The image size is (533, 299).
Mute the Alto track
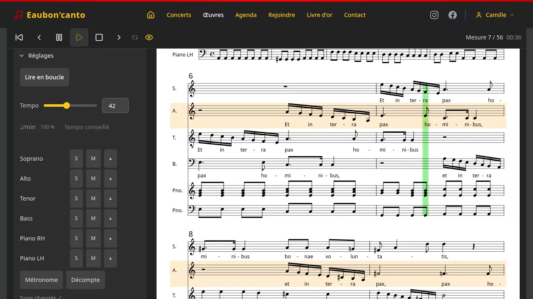[93, 179]
